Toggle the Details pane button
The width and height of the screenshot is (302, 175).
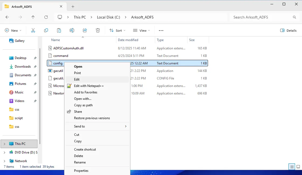point(288,31)
